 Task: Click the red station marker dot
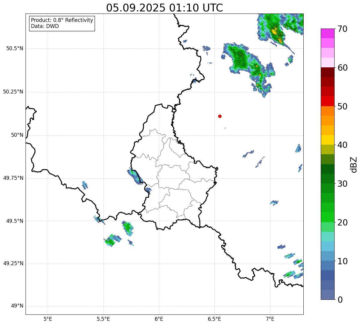coord(220,116)
